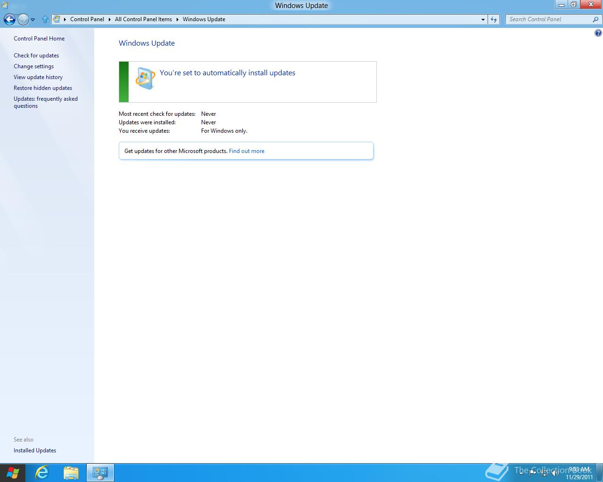
Task: Navigate to Control Panel via breadcrumb
Action: point(87,19)
